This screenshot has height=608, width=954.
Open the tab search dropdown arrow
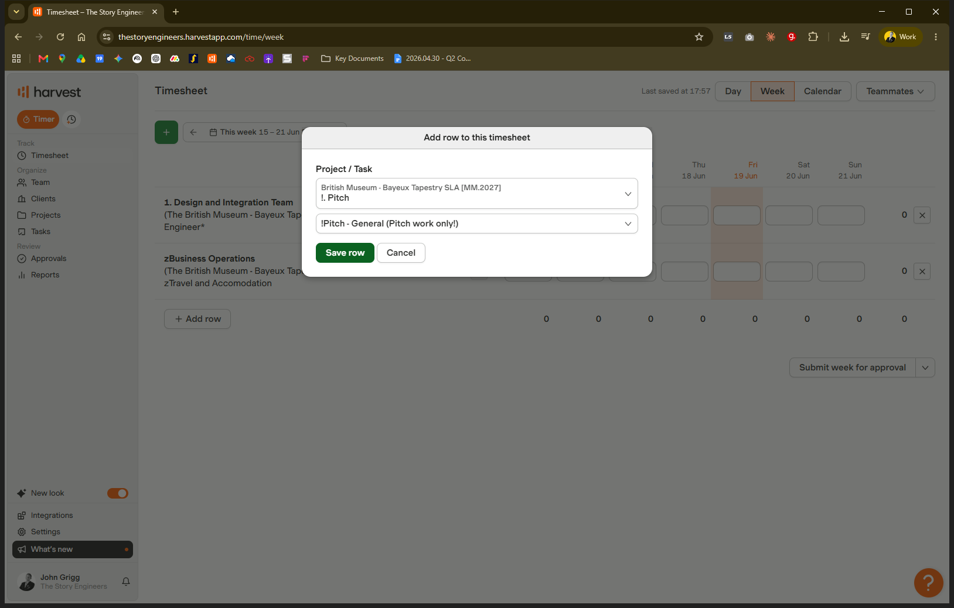pyautogui.click(x=16, y=12)
